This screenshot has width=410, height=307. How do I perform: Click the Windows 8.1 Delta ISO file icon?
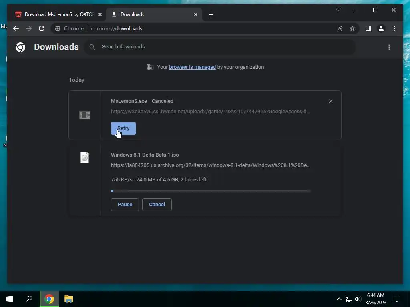85,157
